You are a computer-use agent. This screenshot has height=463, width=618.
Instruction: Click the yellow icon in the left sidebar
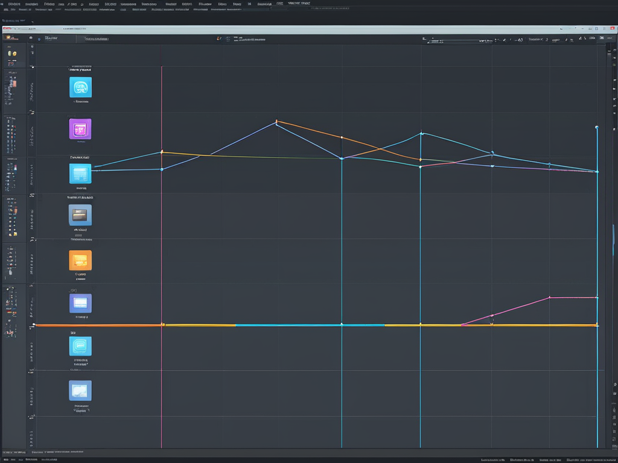pyautogui.click(x=11, y=54)
